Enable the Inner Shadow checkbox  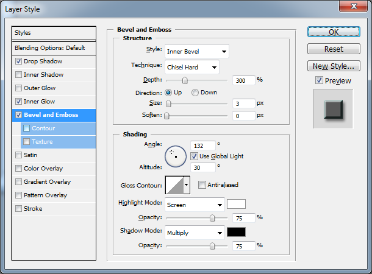click(18, 75)
